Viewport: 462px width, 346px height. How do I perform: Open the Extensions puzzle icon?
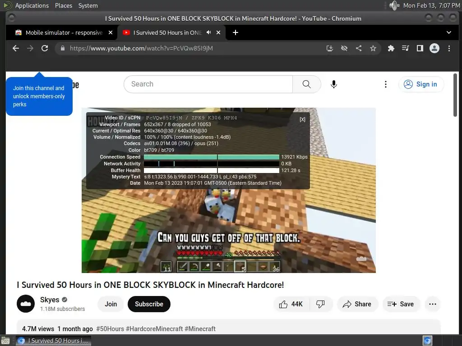(x=391, y=48)
